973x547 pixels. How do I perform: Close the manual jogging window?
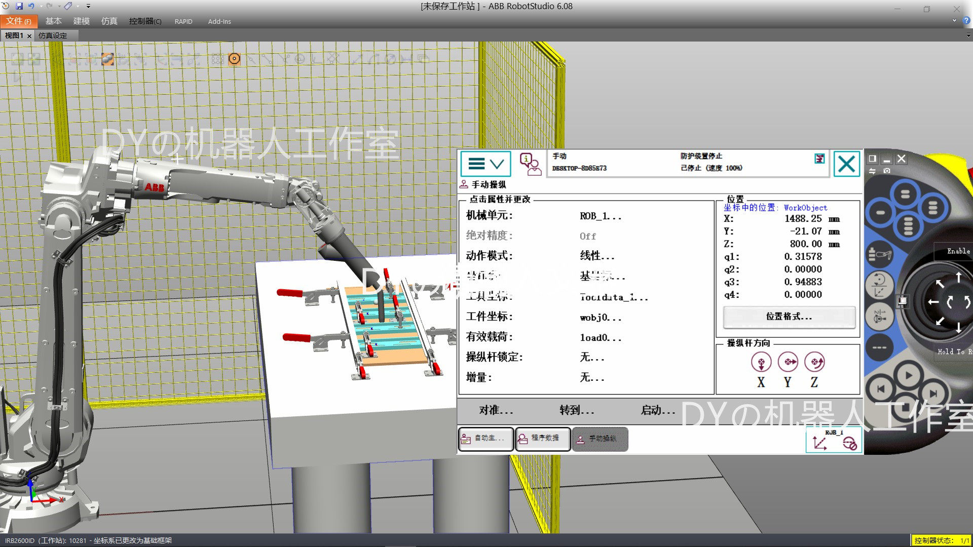point(846,164)
